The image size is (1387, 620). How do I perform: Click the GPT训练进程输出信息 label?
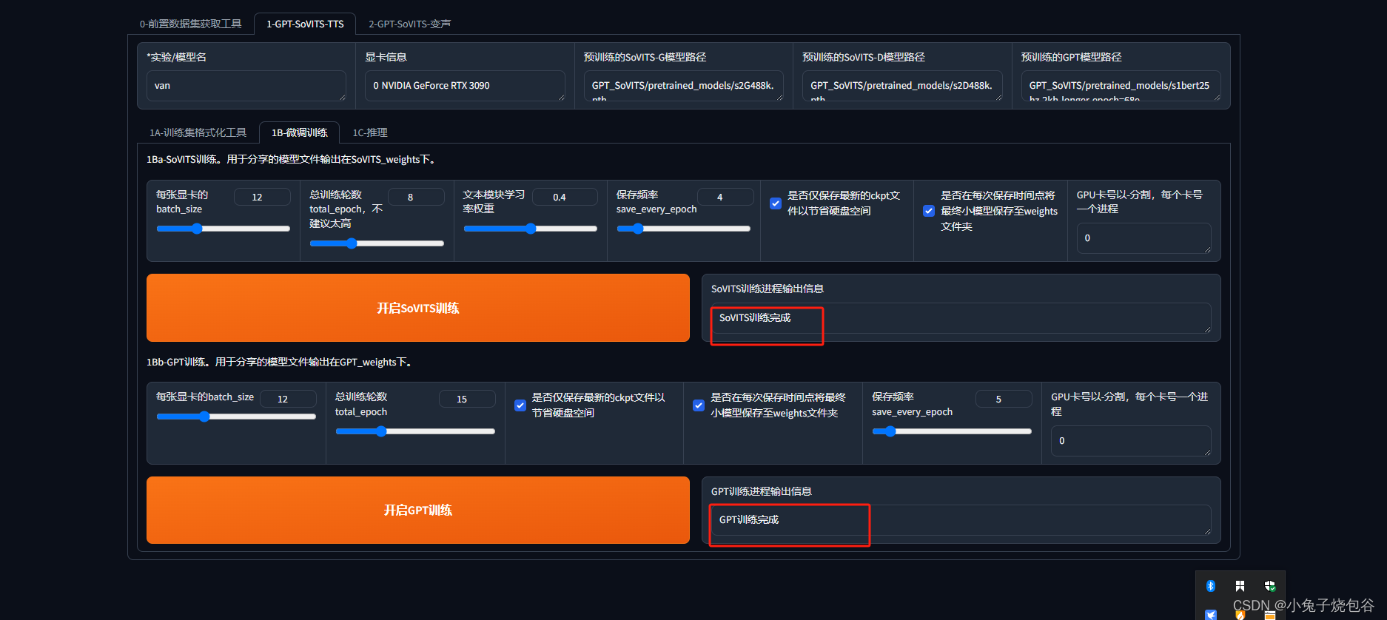coord(762,491)
